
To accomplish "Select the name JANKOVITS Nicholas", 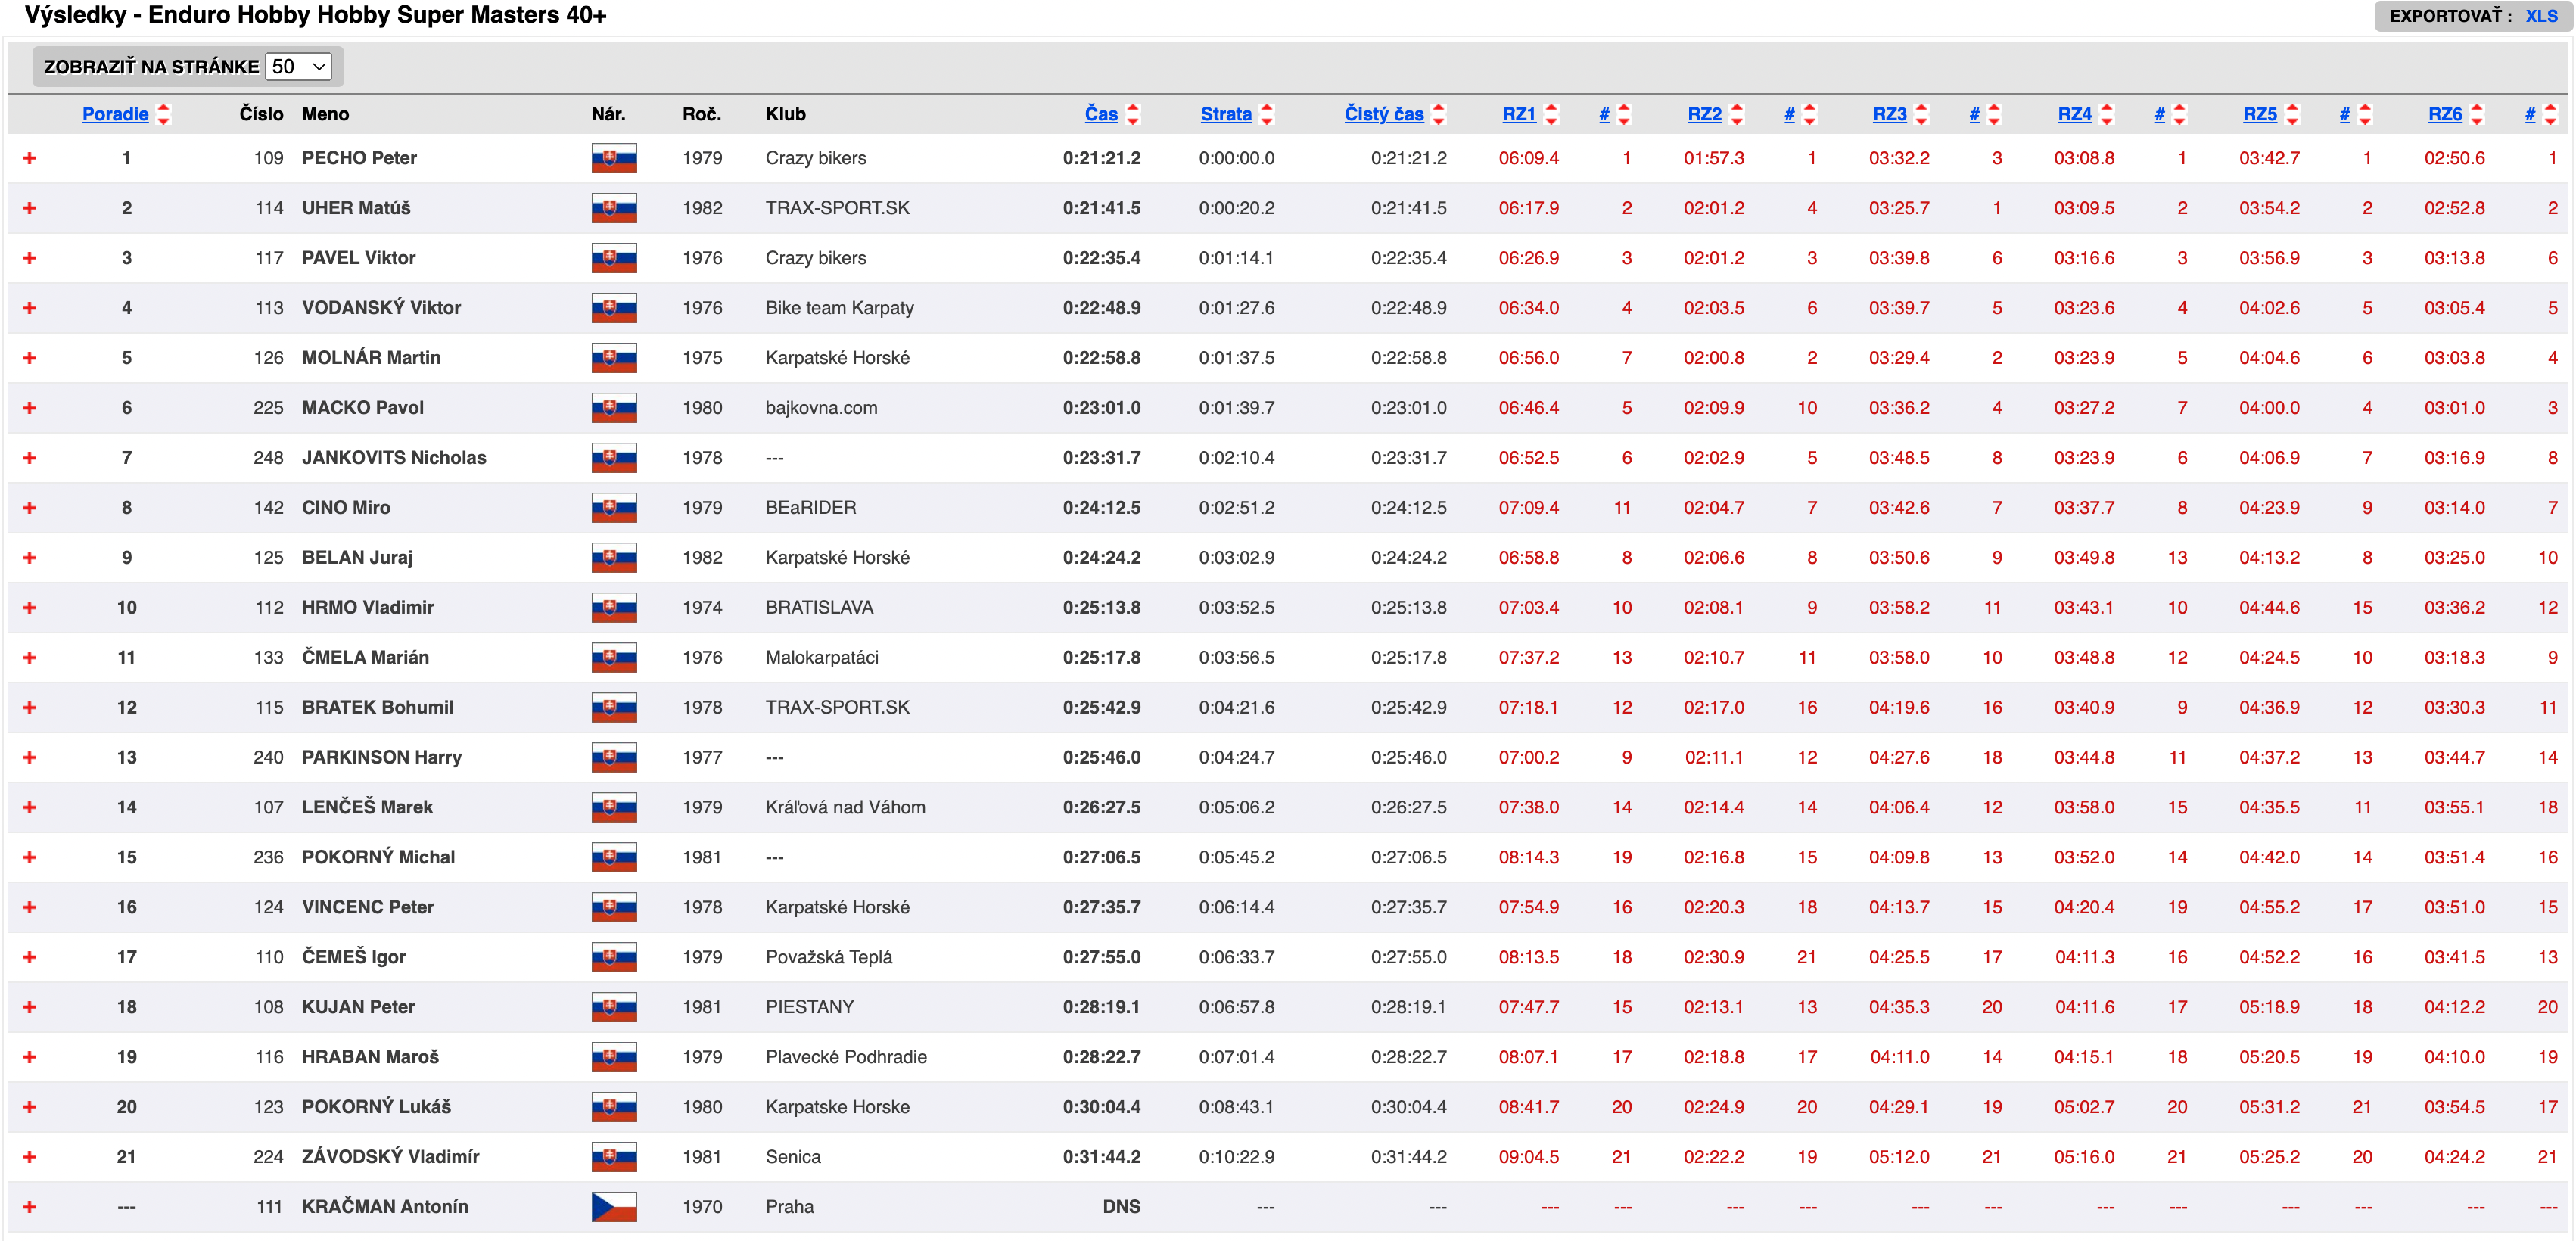I will 394,458.
